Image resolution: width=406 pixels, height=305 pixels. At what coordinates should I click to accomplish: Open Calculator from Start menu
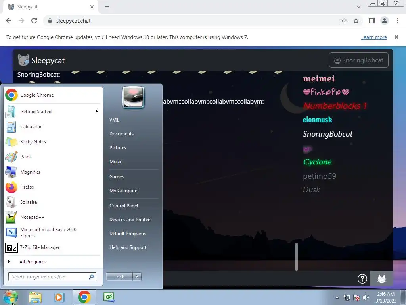coord(53,127)
